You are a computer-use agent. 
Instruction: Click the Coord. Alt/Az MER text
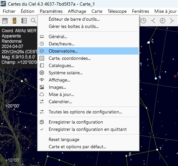point(19,31)
